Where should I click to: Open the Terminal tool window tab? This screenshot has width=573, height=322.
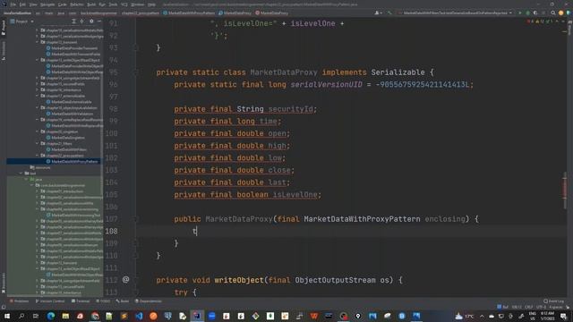(81, 301)
